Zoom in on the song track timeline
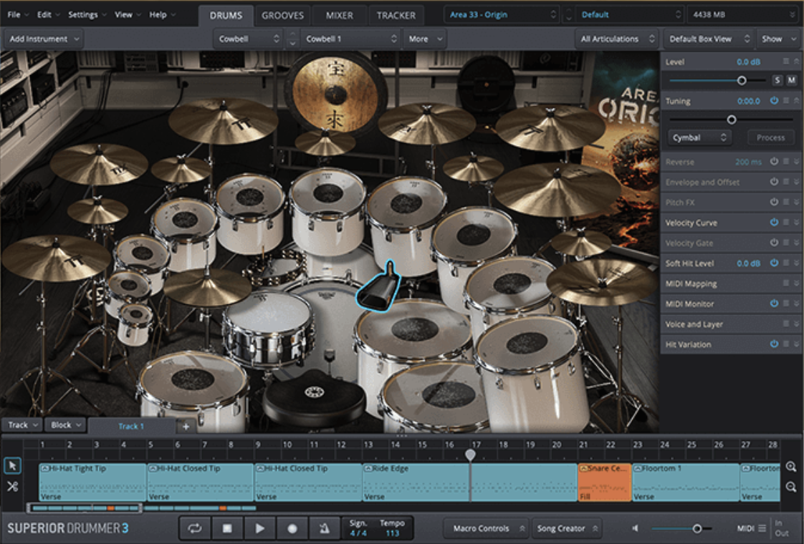The image size is (804, 544). [x=791, y=467]
